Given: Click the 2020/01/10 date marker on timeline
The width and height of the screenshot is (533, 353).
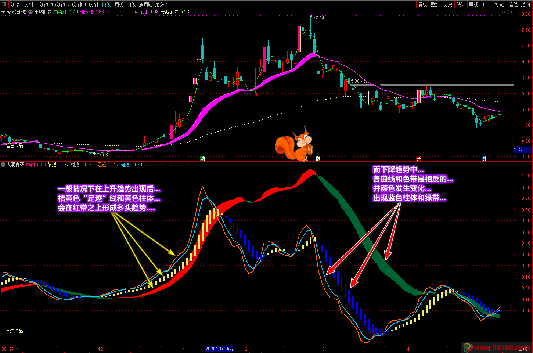Looking at the screenshot, I should pyautogui.click(x=219, y=349).
